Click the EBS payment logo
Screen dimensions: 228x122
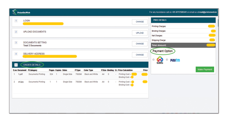[160, 60]
